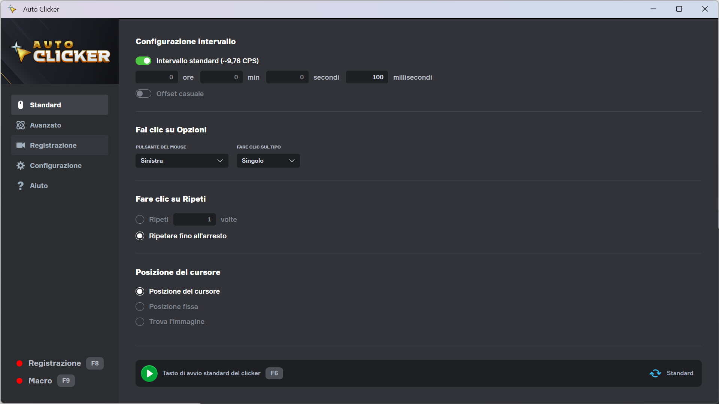Open the Configurazione sidebar section
719x404 pixels.
pos(55,165)
